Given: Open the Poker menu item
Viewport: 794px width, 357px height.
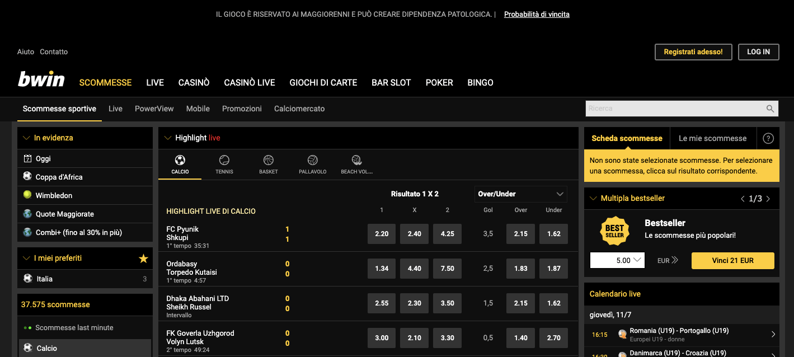Looking at the screenshot, I should tap(439, 82).
